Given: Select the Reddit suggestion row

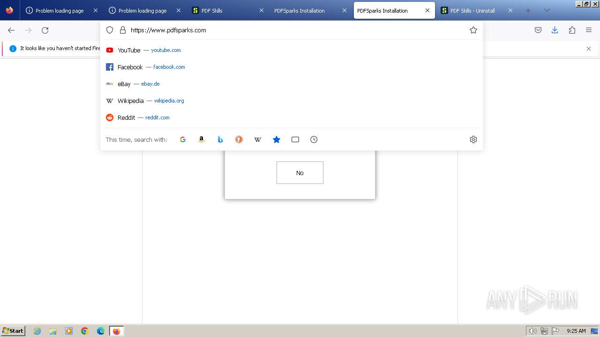Looking at the screenshot, I should coord(292,117).
